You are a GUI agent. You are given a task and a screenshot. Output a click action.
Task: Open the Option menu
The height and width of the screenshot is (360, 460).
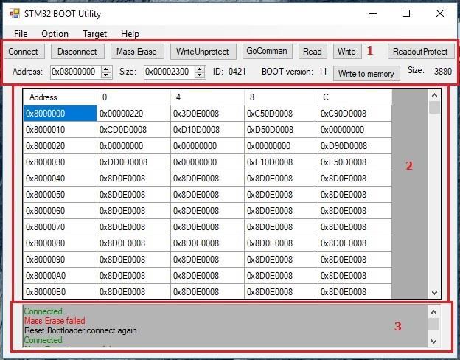click(55, 34)
